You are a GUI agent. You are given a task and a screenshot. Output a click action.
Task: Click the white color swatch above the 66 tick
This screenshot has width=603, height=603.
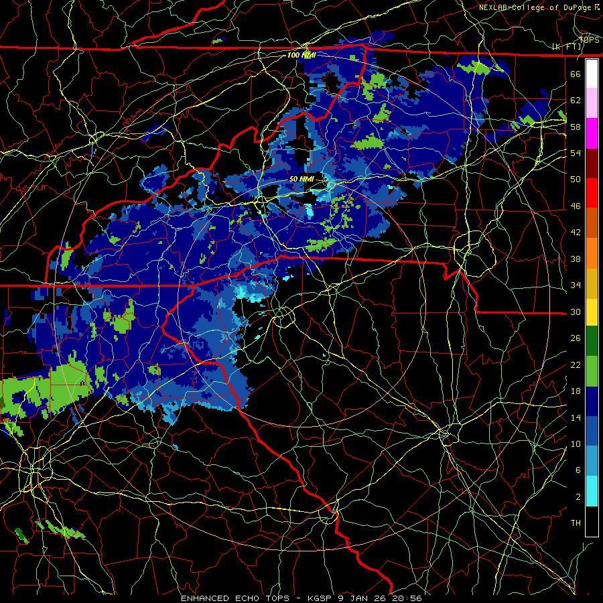[592, 74]
